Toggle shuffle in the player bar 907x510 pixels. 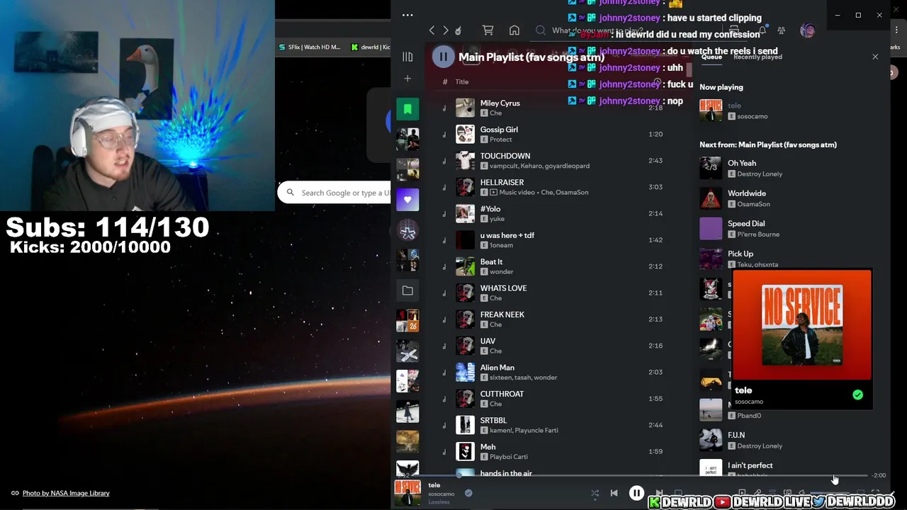(595, 493)
